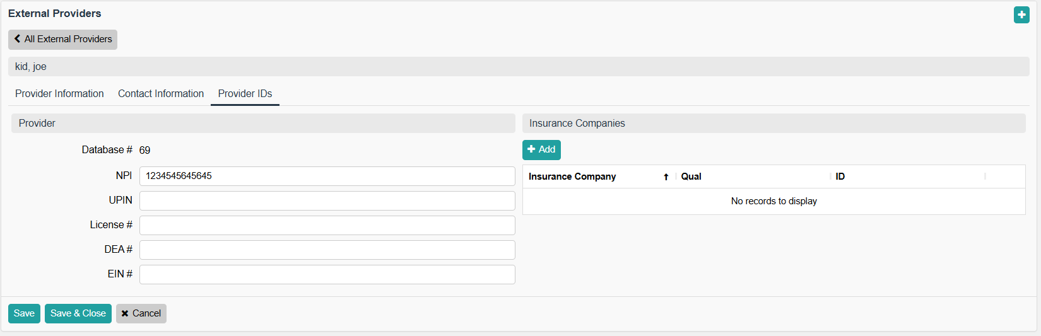Select the DEA # input field

click(327, 250)
